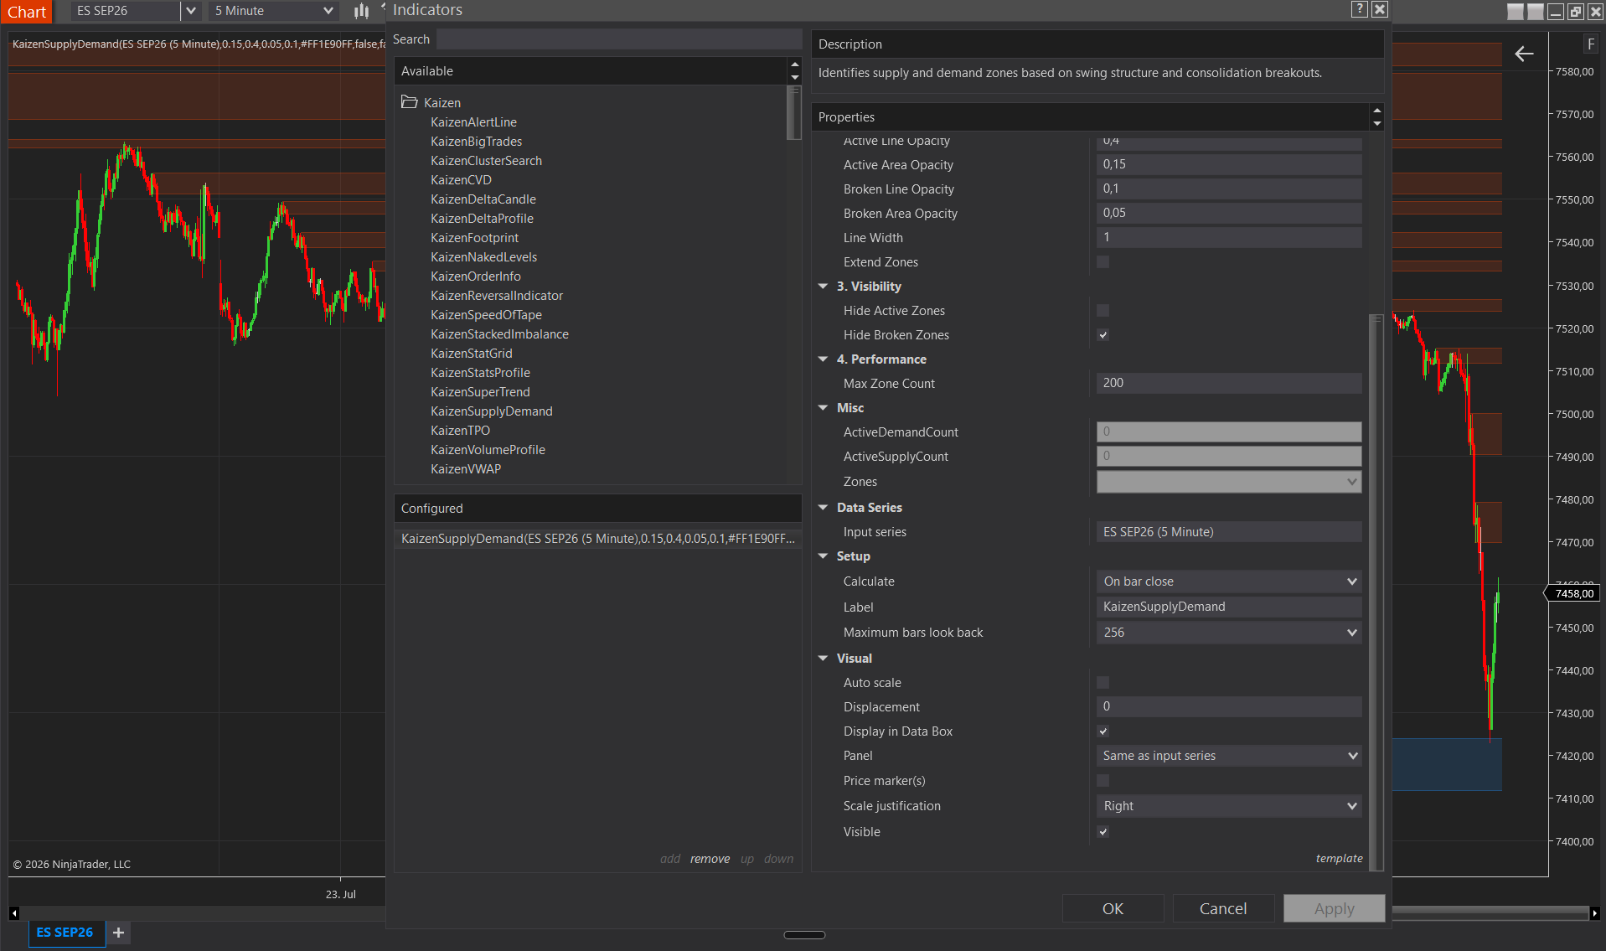The width and height of the screenshot is (1606, 951).
Task: Click the 7458,00 current price marker
Action: [1573, 594]
